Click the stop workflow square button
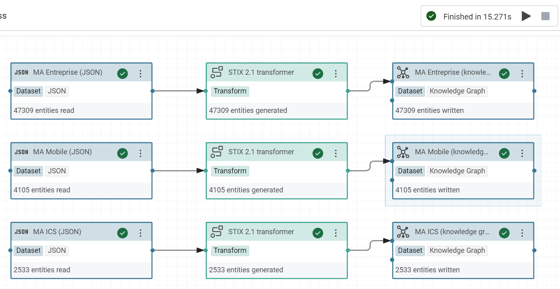Image resolution: width=560 pixels, height=289 pixels. [545, 16]
